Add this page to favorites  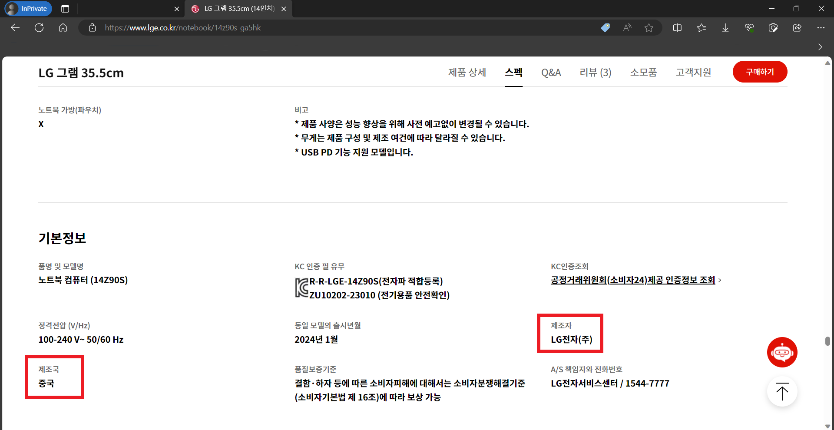pyautogui.click(x=649, y=28)
